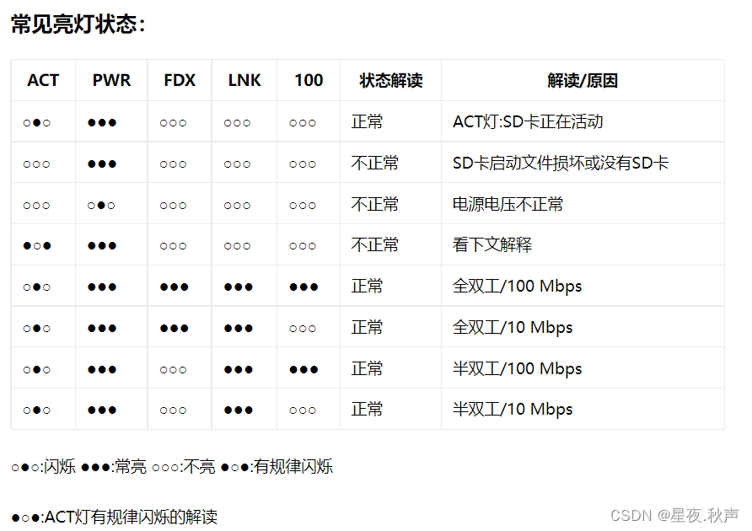Click the heading 常见亮灯状态
This screenshot has height=531, width=752.
coord(78,24)
